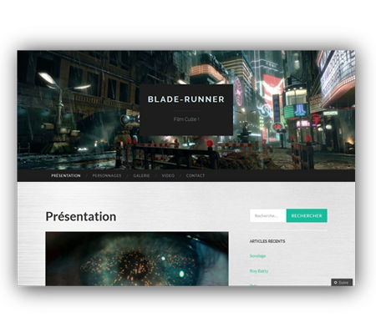Open the Contact page from navigation
This screenshot has height=333, width=376.
tap(196, 175)
